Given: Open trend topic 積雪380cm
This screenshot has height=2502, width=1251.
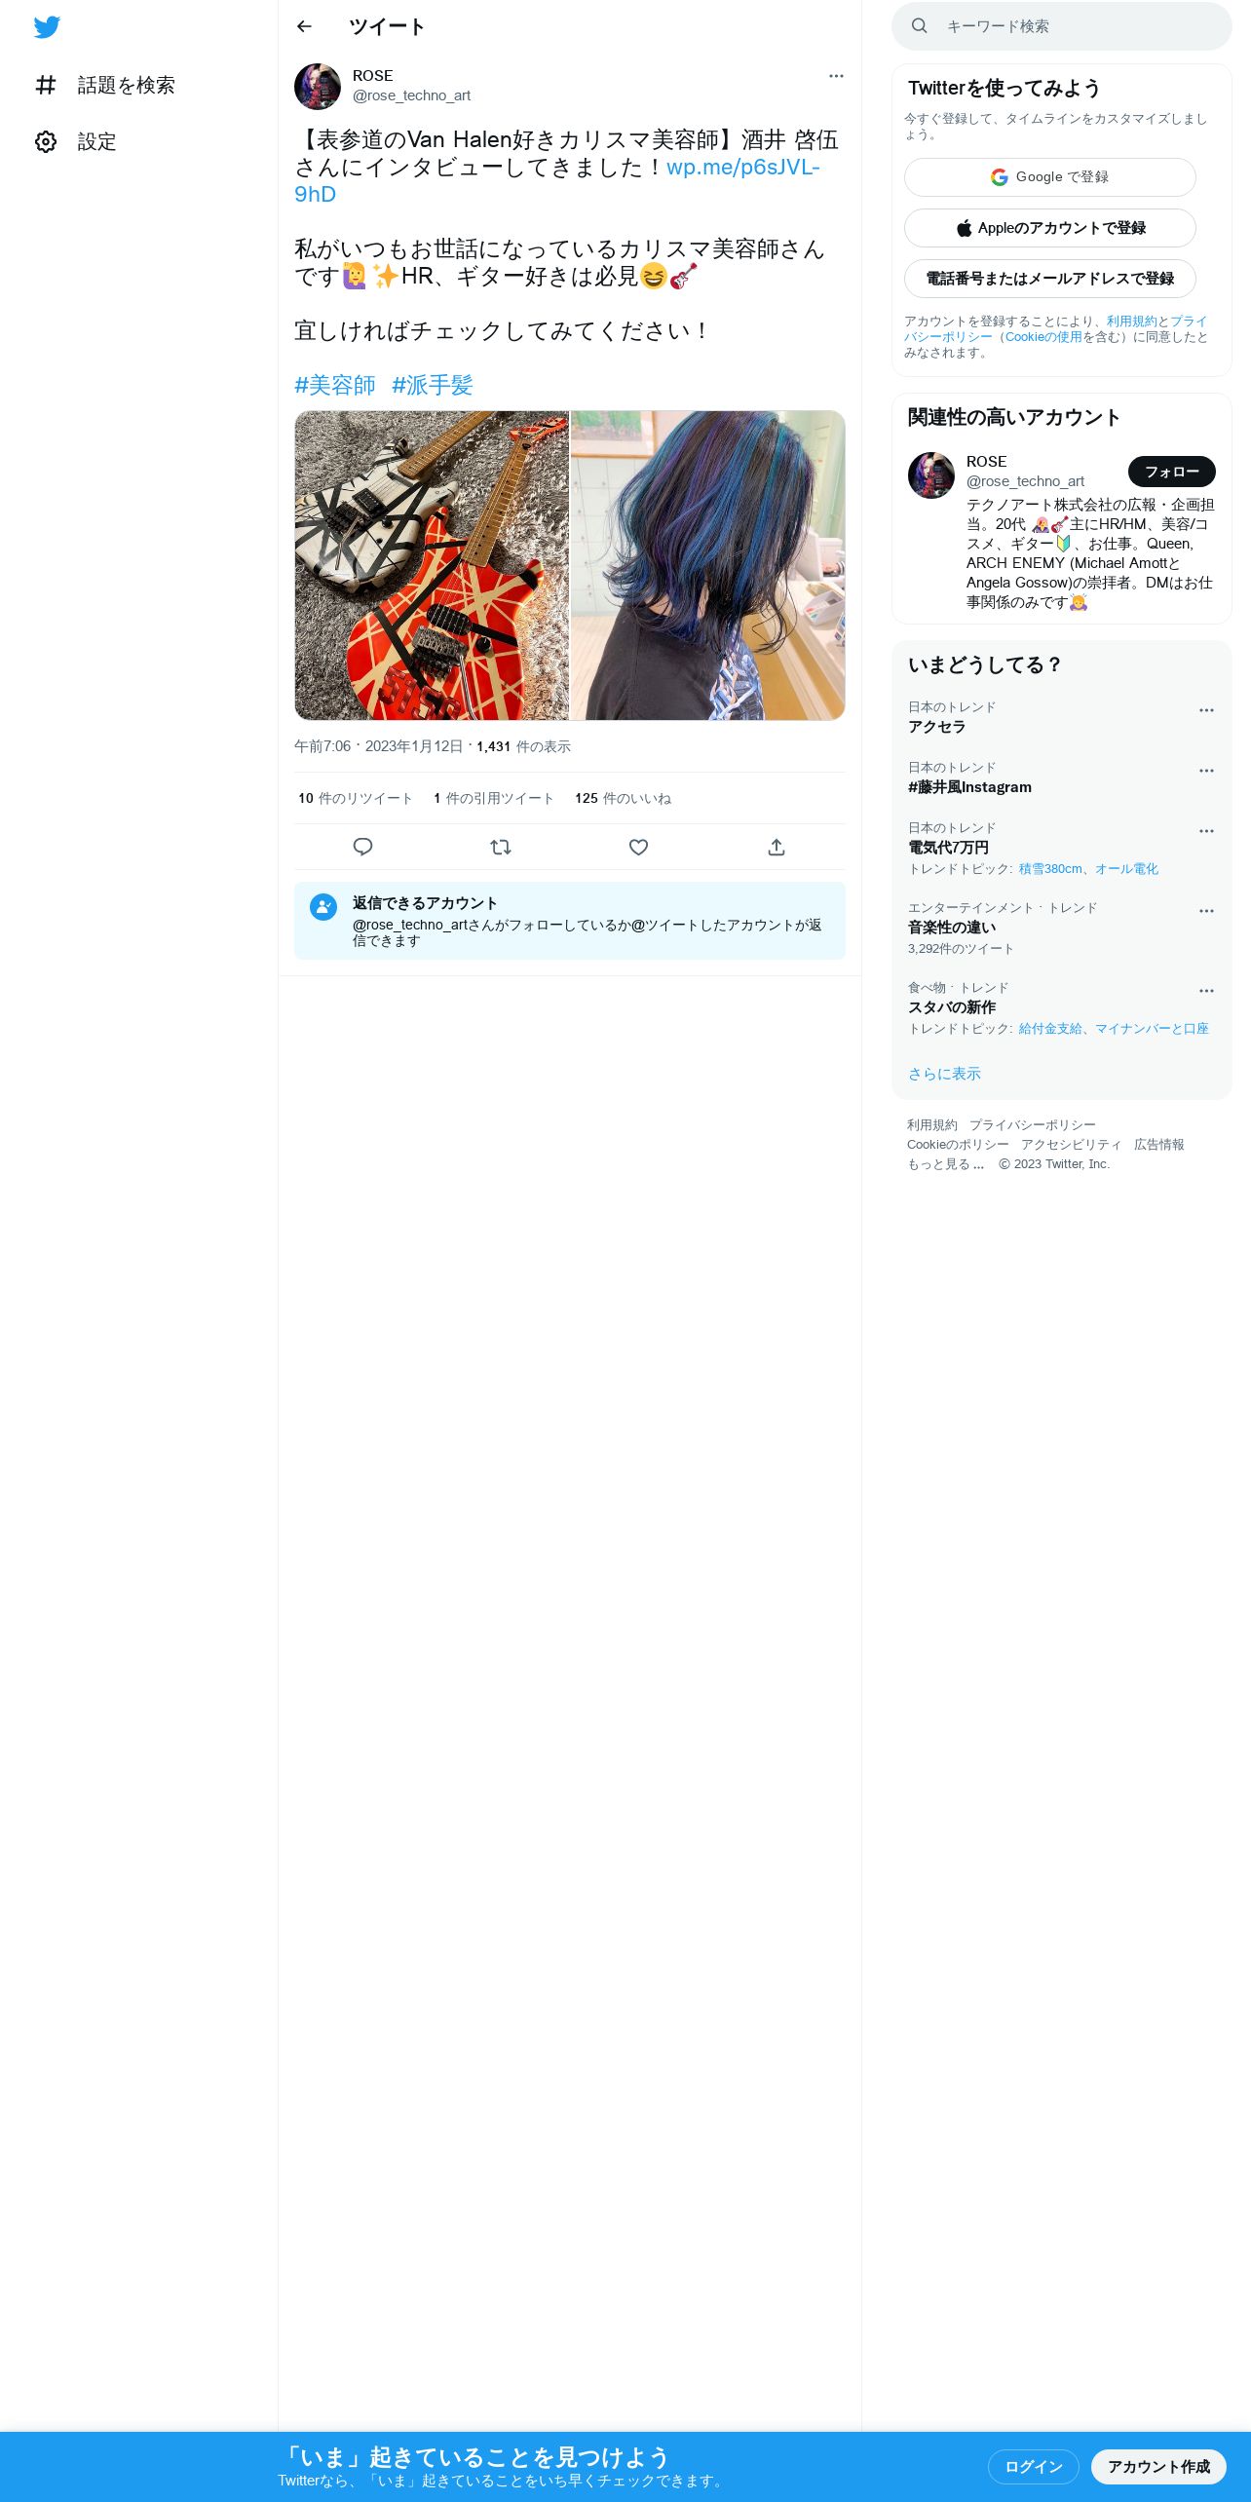Looking at the screenshot, I should pyautogui.click(x=1050, y=869).
